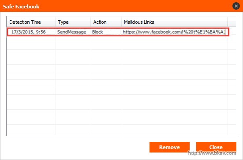Close the Safe Facebook dialog with the X icon

pos(236,6)
